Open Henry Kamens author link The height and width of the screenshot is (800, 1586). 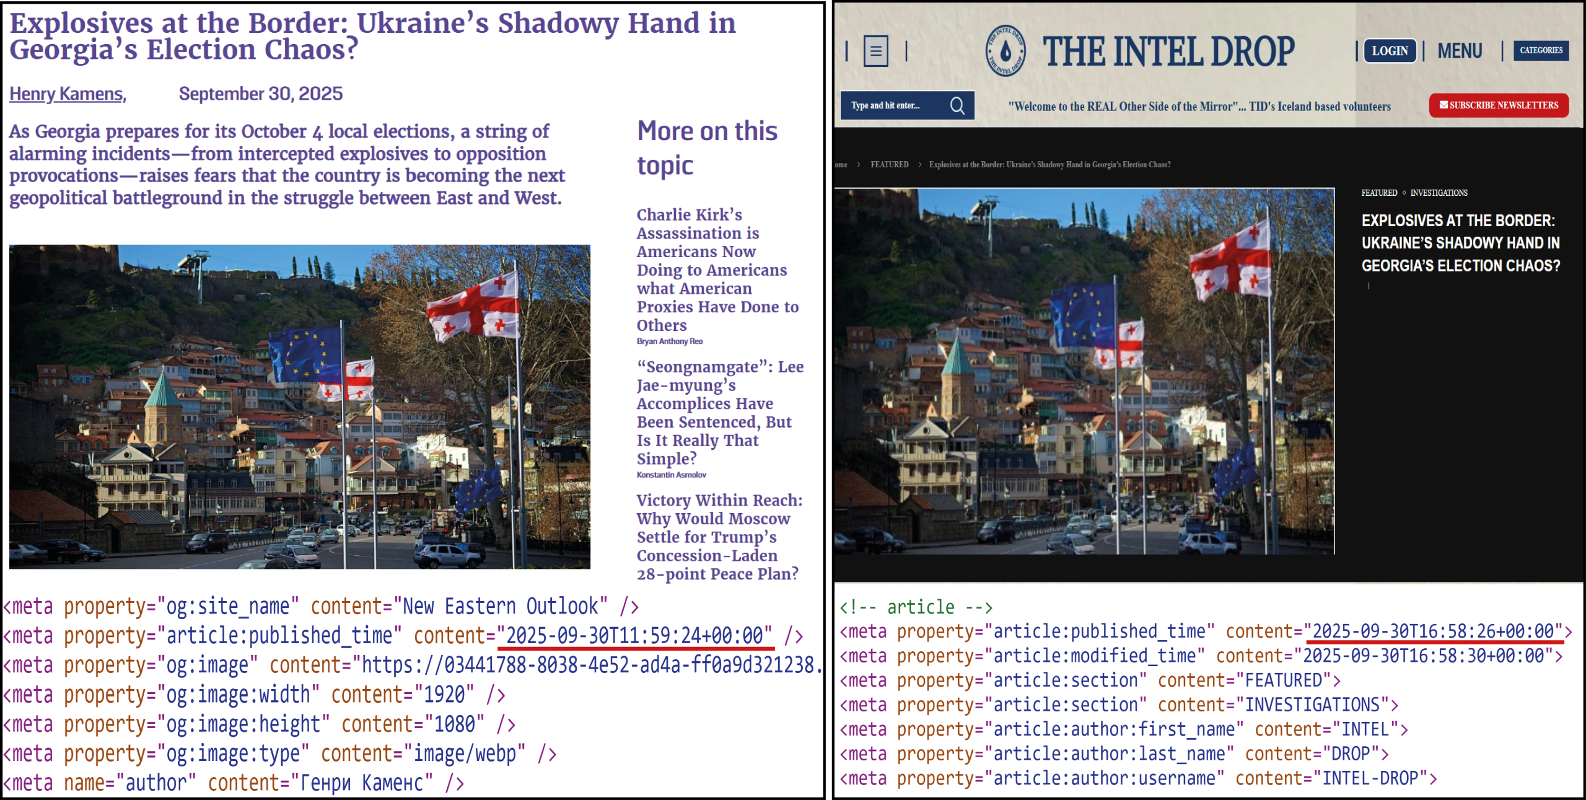pos(67,94)
